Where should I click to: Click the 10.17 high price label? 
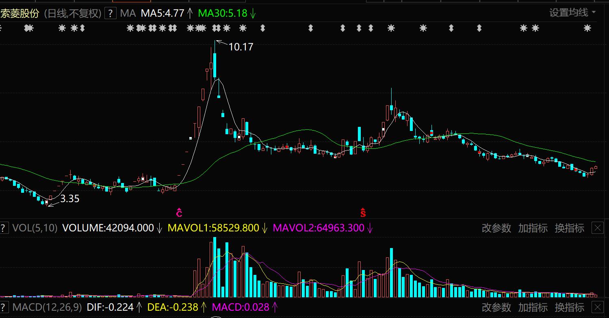pyautogui.click(x=241, y=47)
